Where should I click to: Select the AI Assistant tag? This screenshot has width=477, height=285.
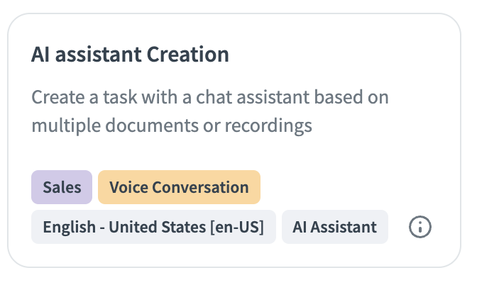[x=335, y=228]
